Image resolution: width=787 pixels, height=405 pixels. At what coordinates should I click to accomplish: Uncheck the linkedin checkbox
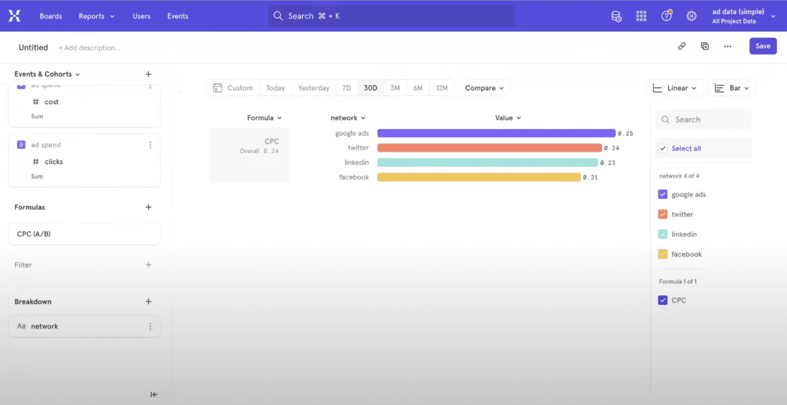pyautogui.click(x=663, y=234)
